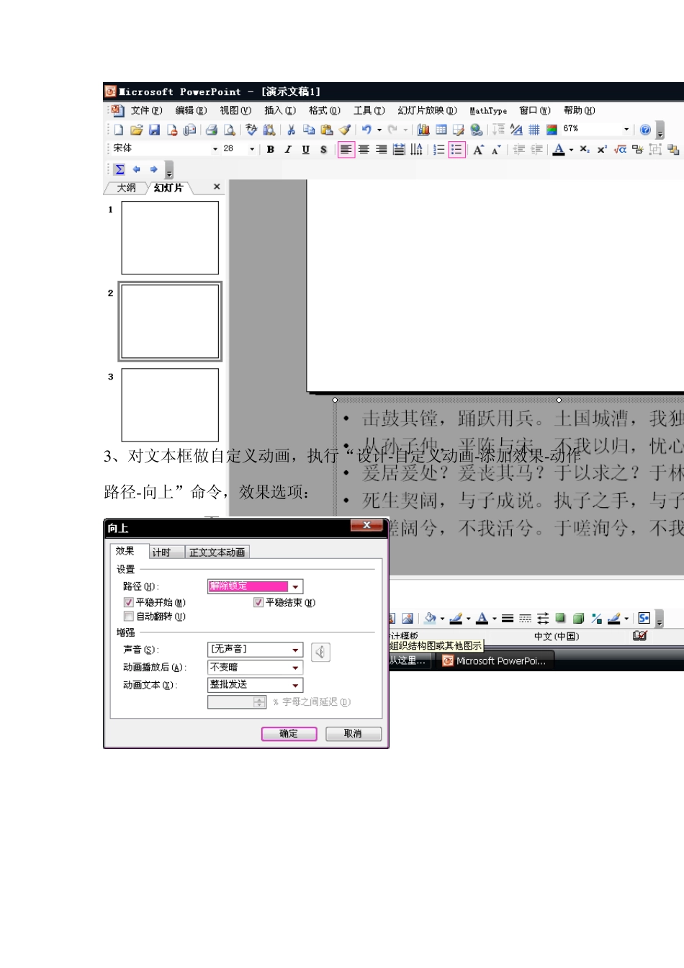The height and width of the screenshot is (968, 684).
Task: Click the Shadow S formatting icon
Action: [x=323, y=150]
